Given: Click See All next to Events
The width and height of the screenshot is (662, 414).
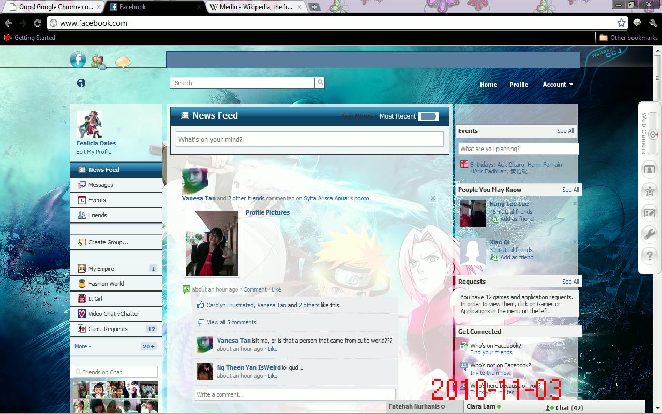Looking at the screenshot, I should (x=565, y=131).
